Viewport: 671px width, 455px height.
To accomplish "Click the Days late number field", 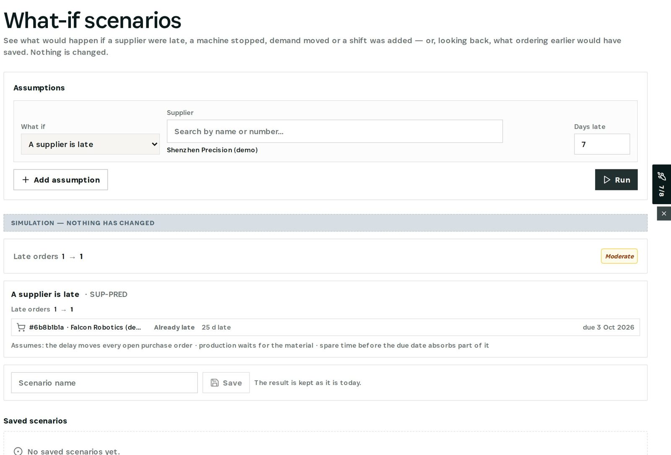I will click(x=602, y=144).
